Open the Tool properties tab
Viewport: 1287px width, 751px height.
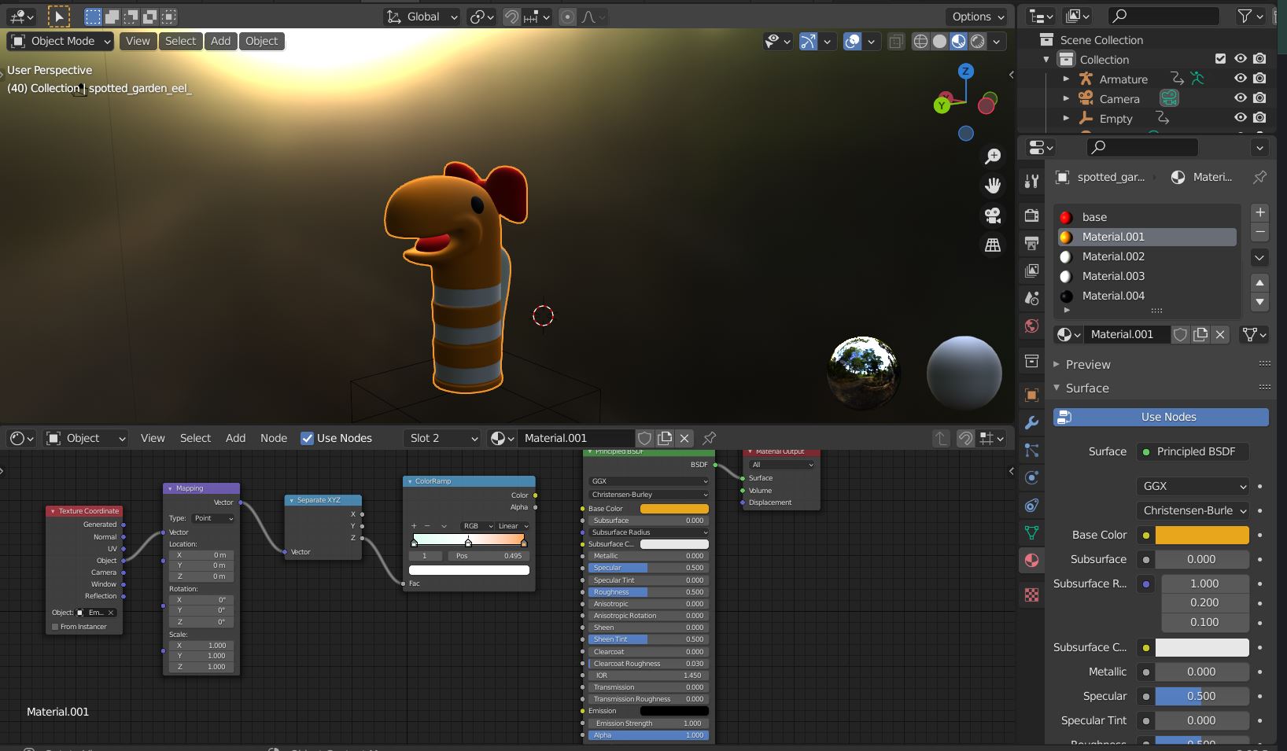point(1032,182)
